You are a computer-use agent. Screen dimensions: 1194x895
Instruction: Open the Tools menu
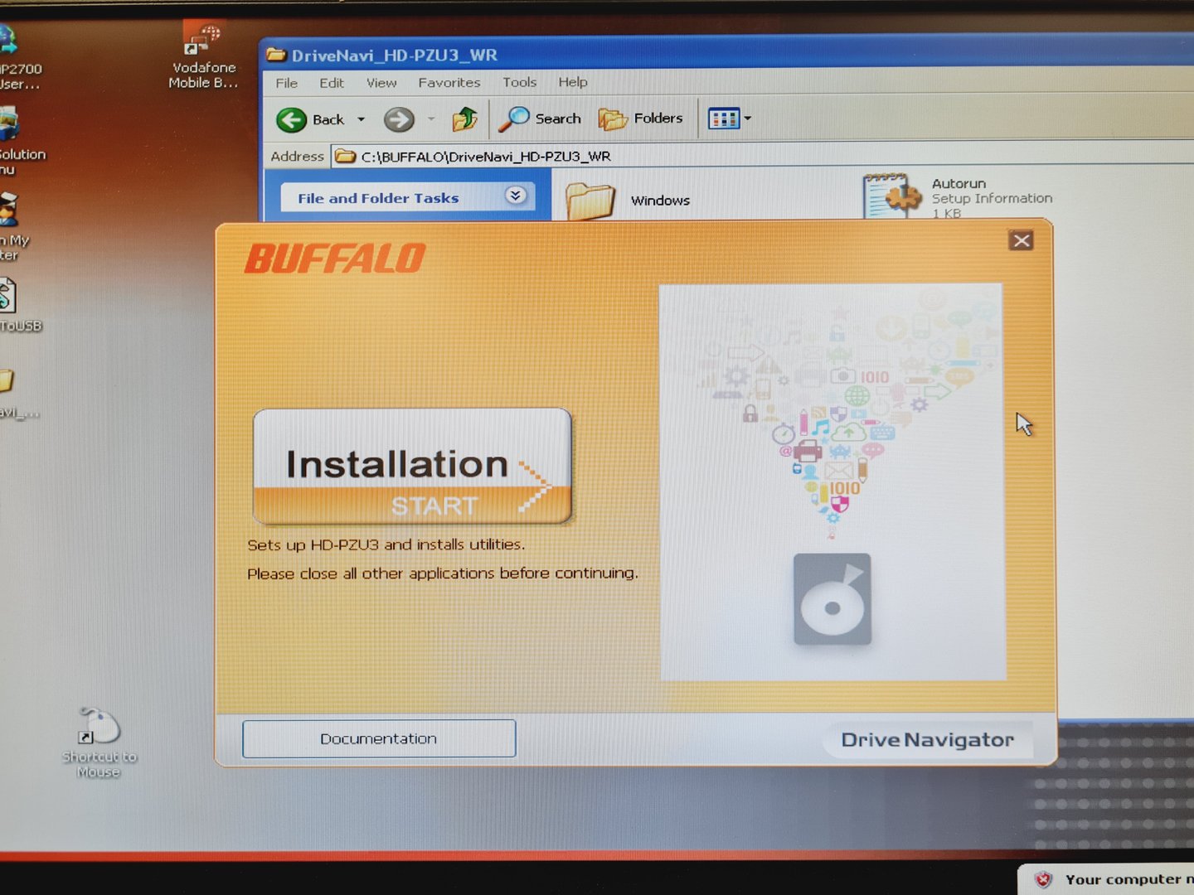[519, 83]
